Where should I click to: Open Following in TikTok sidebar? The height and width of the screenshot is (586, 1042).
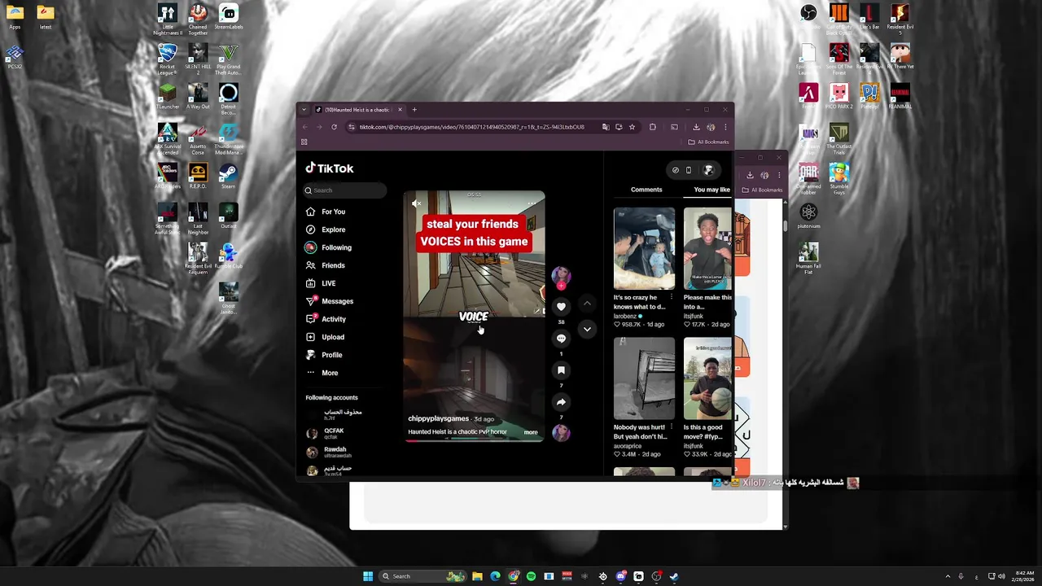329,247
